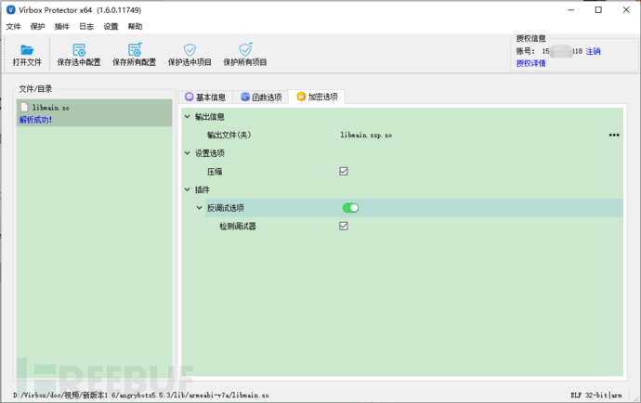Click the 保护所有项目 shield icon
This screenshot has width=641, height=403.
click(x=245, y=49)
